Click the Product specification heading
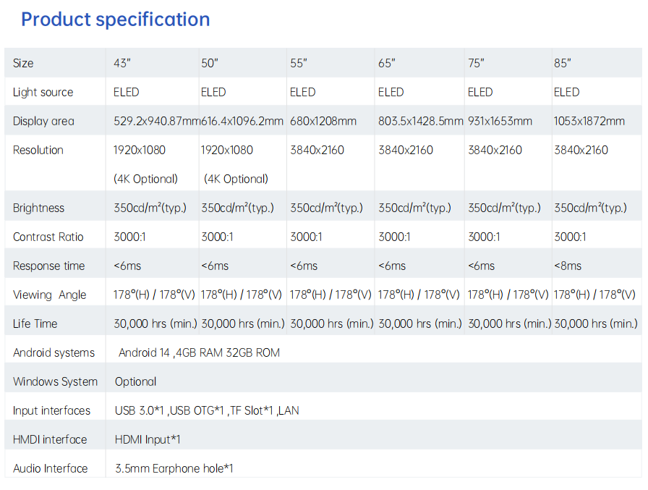This screenshot has width=648, height=490. click(115, 20)
